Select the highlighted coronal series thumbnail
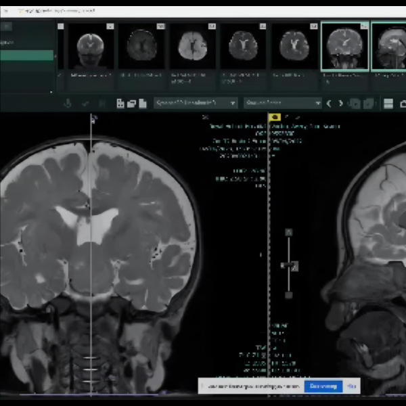This screenshot has height=406, width=406. coord(345,46)
